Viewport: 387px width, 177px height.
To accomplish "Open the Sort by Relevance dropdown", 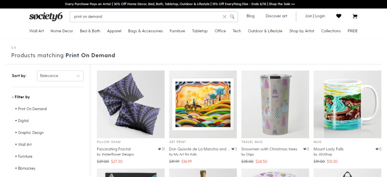I will 60,76.
